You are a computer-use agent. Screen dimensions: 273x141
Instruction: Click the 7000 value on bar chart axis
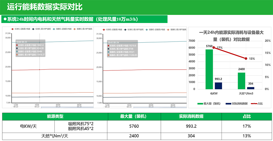point(193,41)
